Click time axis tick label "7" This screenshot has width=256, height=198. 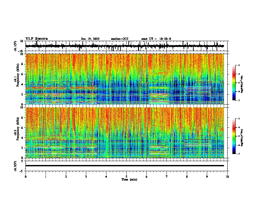167,177
